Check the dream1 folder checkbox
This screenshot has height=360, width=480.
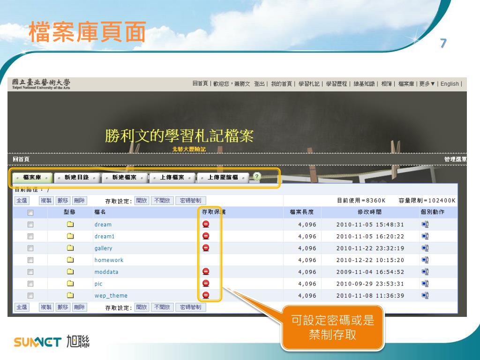coord(30,236)
